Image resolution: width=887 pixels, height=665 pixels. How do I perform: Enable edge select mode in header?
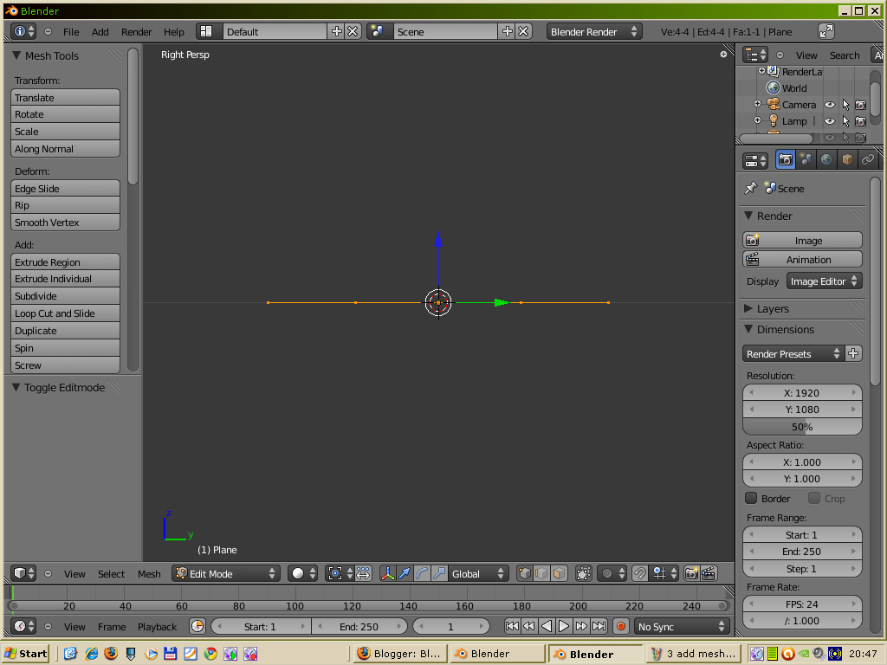541,573
